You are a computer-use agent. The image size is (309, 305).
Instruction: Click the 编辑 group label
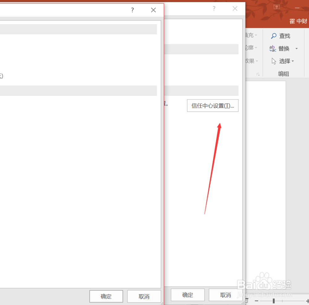click(x=283, y=74)
